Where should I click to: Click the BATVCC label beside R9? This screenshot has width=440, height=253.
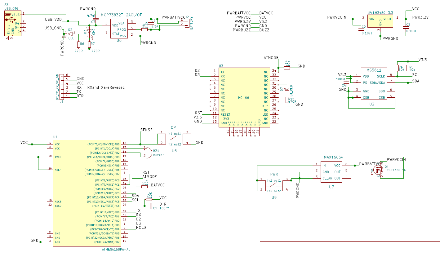click(158, 185)
